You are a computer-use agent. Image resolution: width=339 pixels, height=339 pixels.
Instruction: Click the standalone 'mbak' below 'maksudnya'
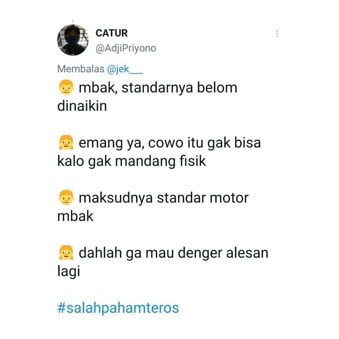(x=75, y=216)
